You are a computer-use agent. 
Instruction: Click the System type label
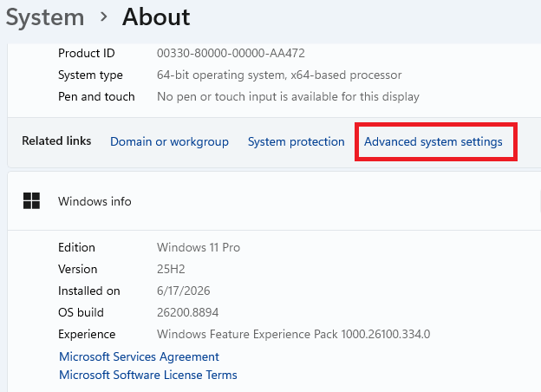pos(90,75)
